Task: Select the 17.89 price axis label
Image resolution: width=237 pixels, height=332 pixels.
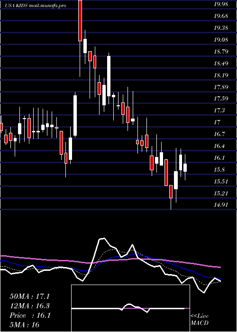Action: pos(221,87)
